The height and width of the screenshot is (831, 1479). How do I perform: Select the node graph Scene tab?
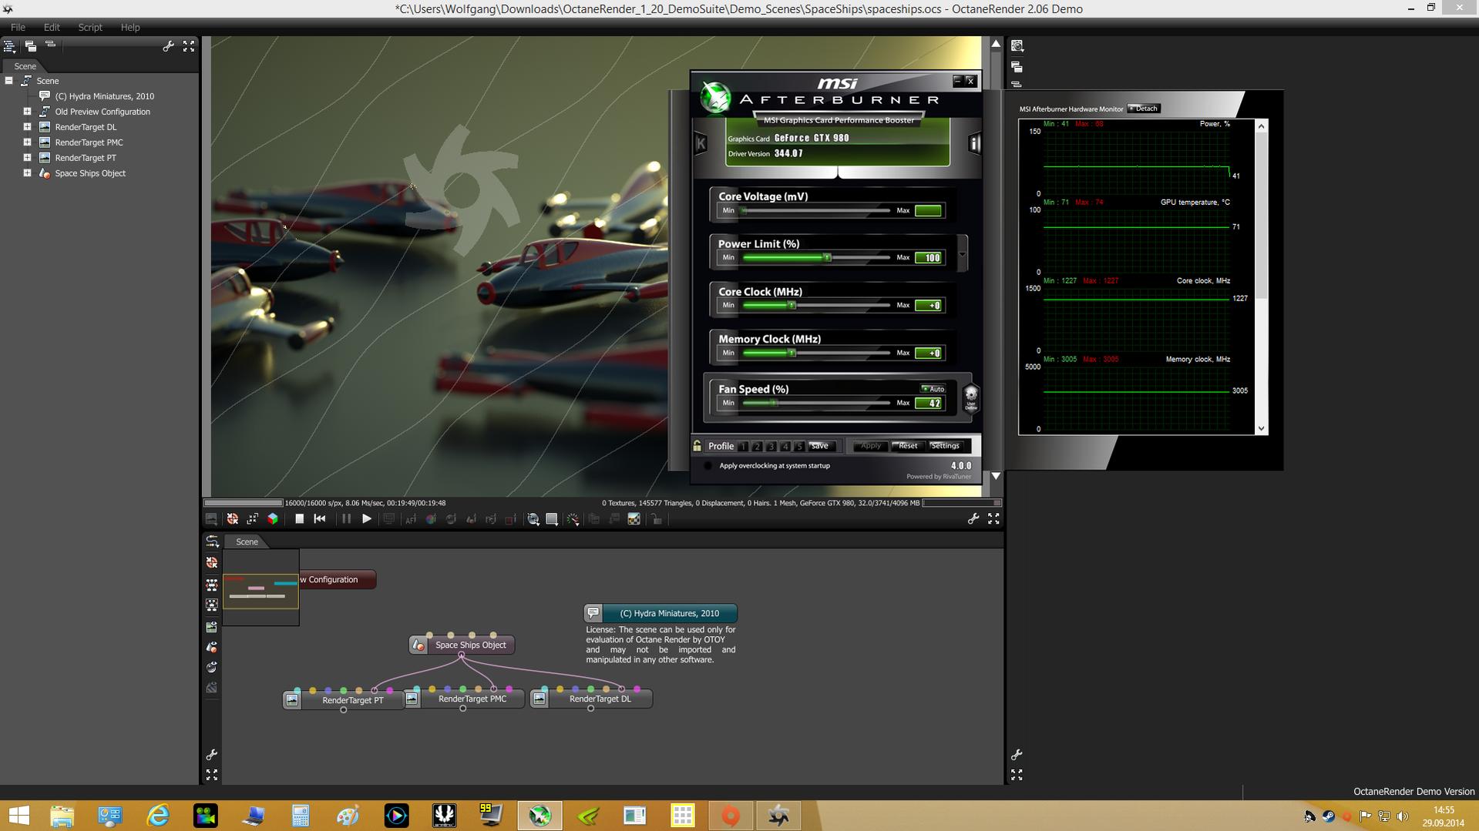click(247, 542)
